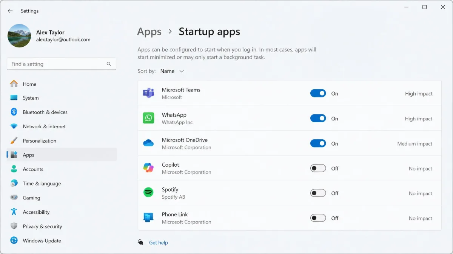Image resolution: width=453 pixels, height=254 pixels.
Task: Go to Gaming label in sidebar
Action: tap(31, 198)
